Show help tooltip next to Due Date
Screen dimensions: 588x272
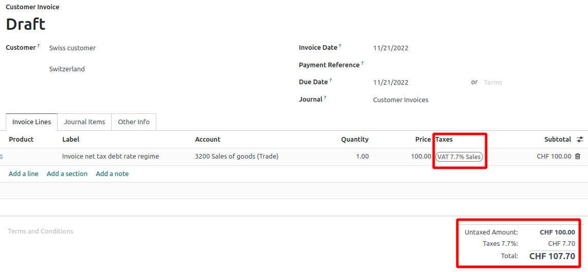tap(331, 81)
